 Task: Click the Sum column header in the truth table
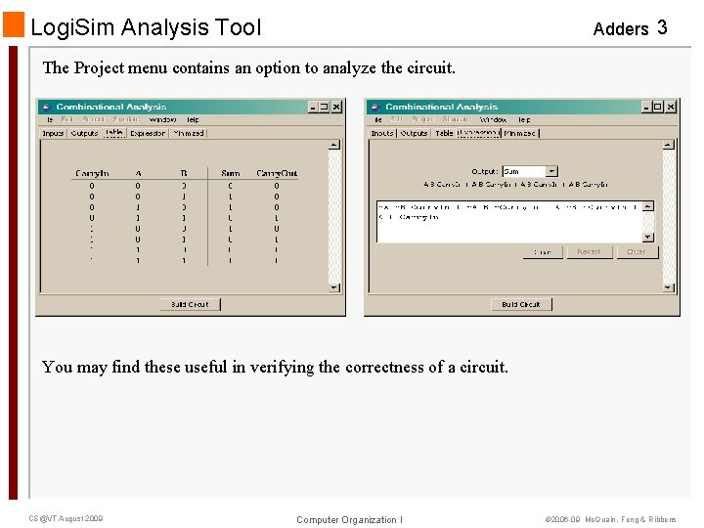231,173
